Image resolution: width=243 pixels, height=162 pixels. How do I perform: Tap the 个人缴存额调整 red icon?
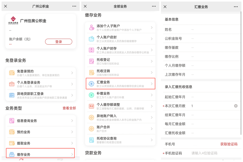(x=92, y=106)
